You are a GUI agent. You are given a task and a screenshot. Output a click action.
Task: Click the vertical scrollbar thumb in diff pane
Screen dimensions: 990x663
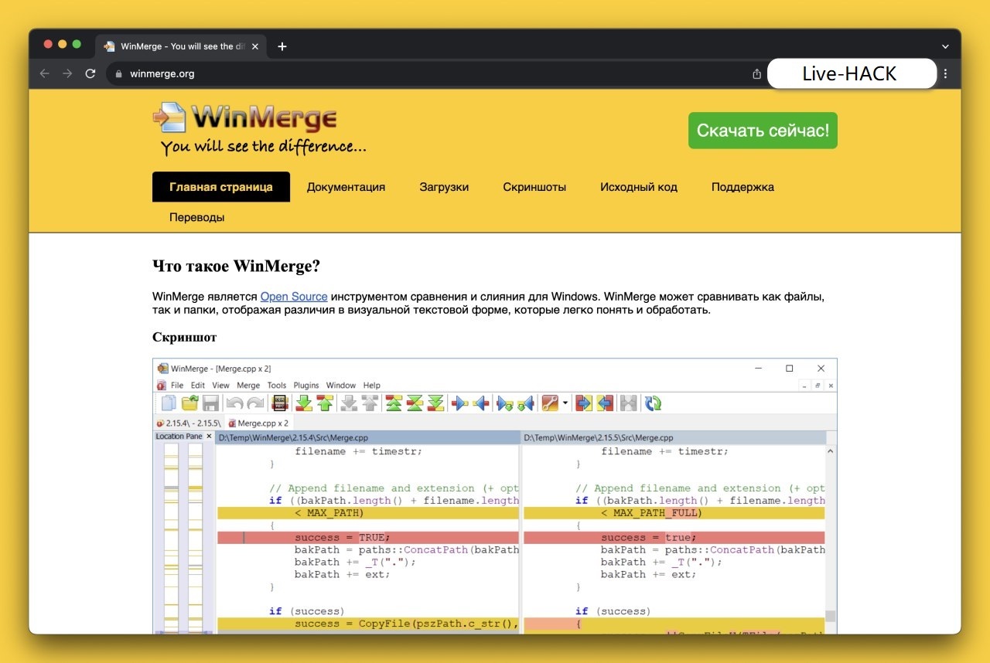[x=831, y=616]
